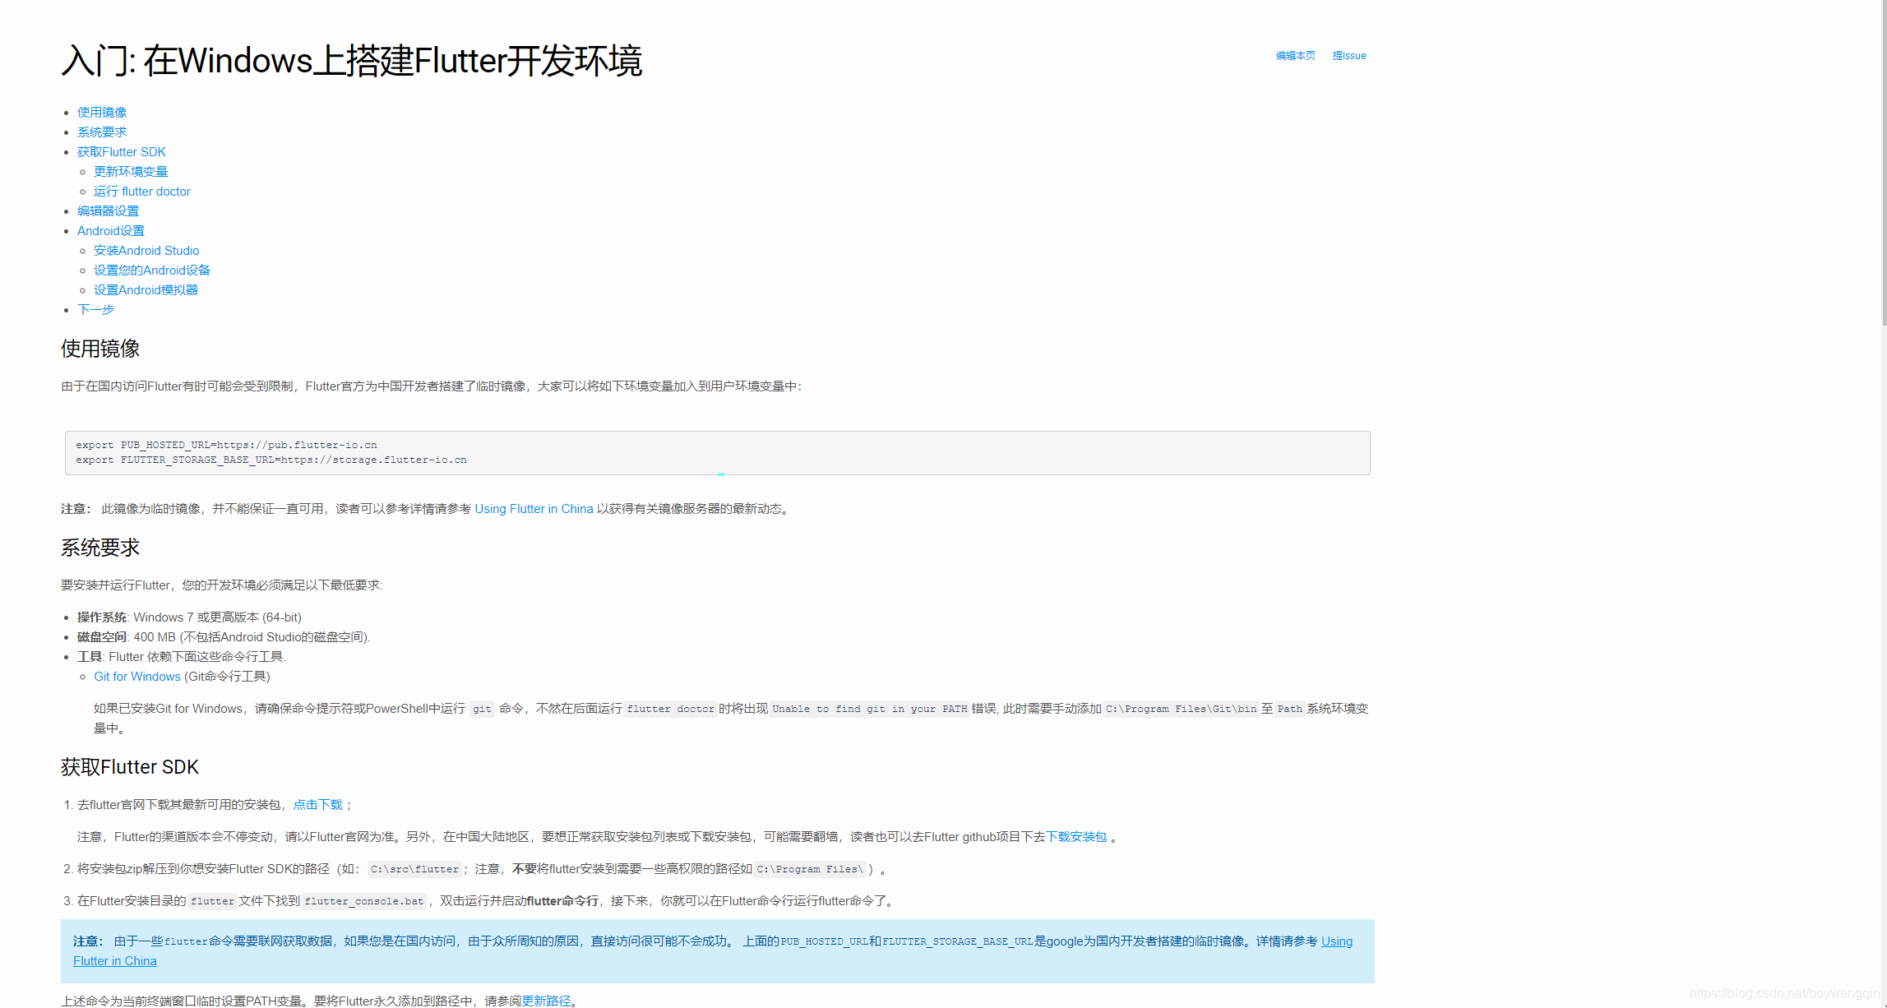Open 获取Flutter SDK contents link
Screen dimensions: 1887x1008
tap(122, 152)
